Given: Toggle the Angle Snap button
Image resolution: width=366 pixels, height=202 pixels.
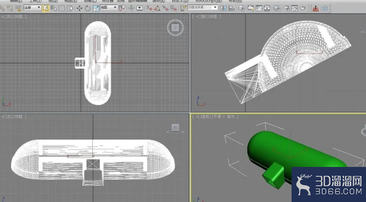Looking at the screenshot, I should (157, 8).
